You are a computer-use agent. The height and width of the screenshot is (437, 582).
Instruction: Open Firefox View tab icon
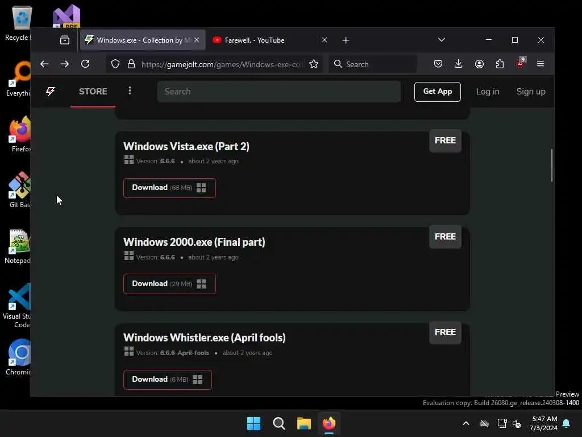pos(65,40)
